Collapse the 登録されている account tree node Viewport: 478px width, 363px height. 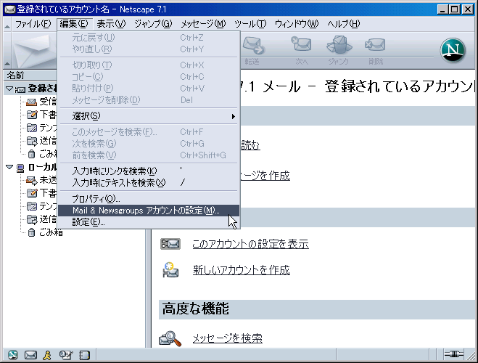point(9,89)
